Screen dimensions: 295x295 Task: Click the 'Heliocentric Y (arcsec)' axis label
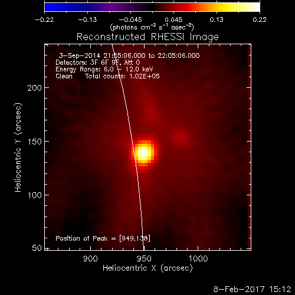18,147
